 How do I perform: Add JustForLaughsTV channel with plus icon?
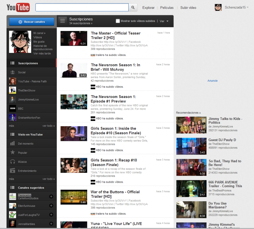pyautogui.click(x=51, y=215)
